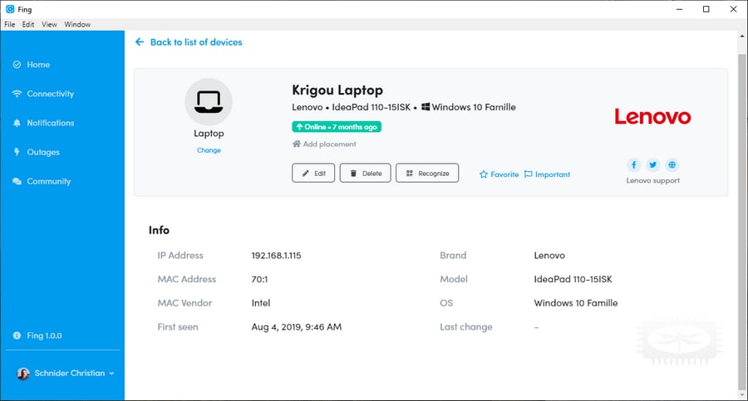Maximize the Fing window
Viewport: 748px width, 401px height.
(x=706, y=9)
